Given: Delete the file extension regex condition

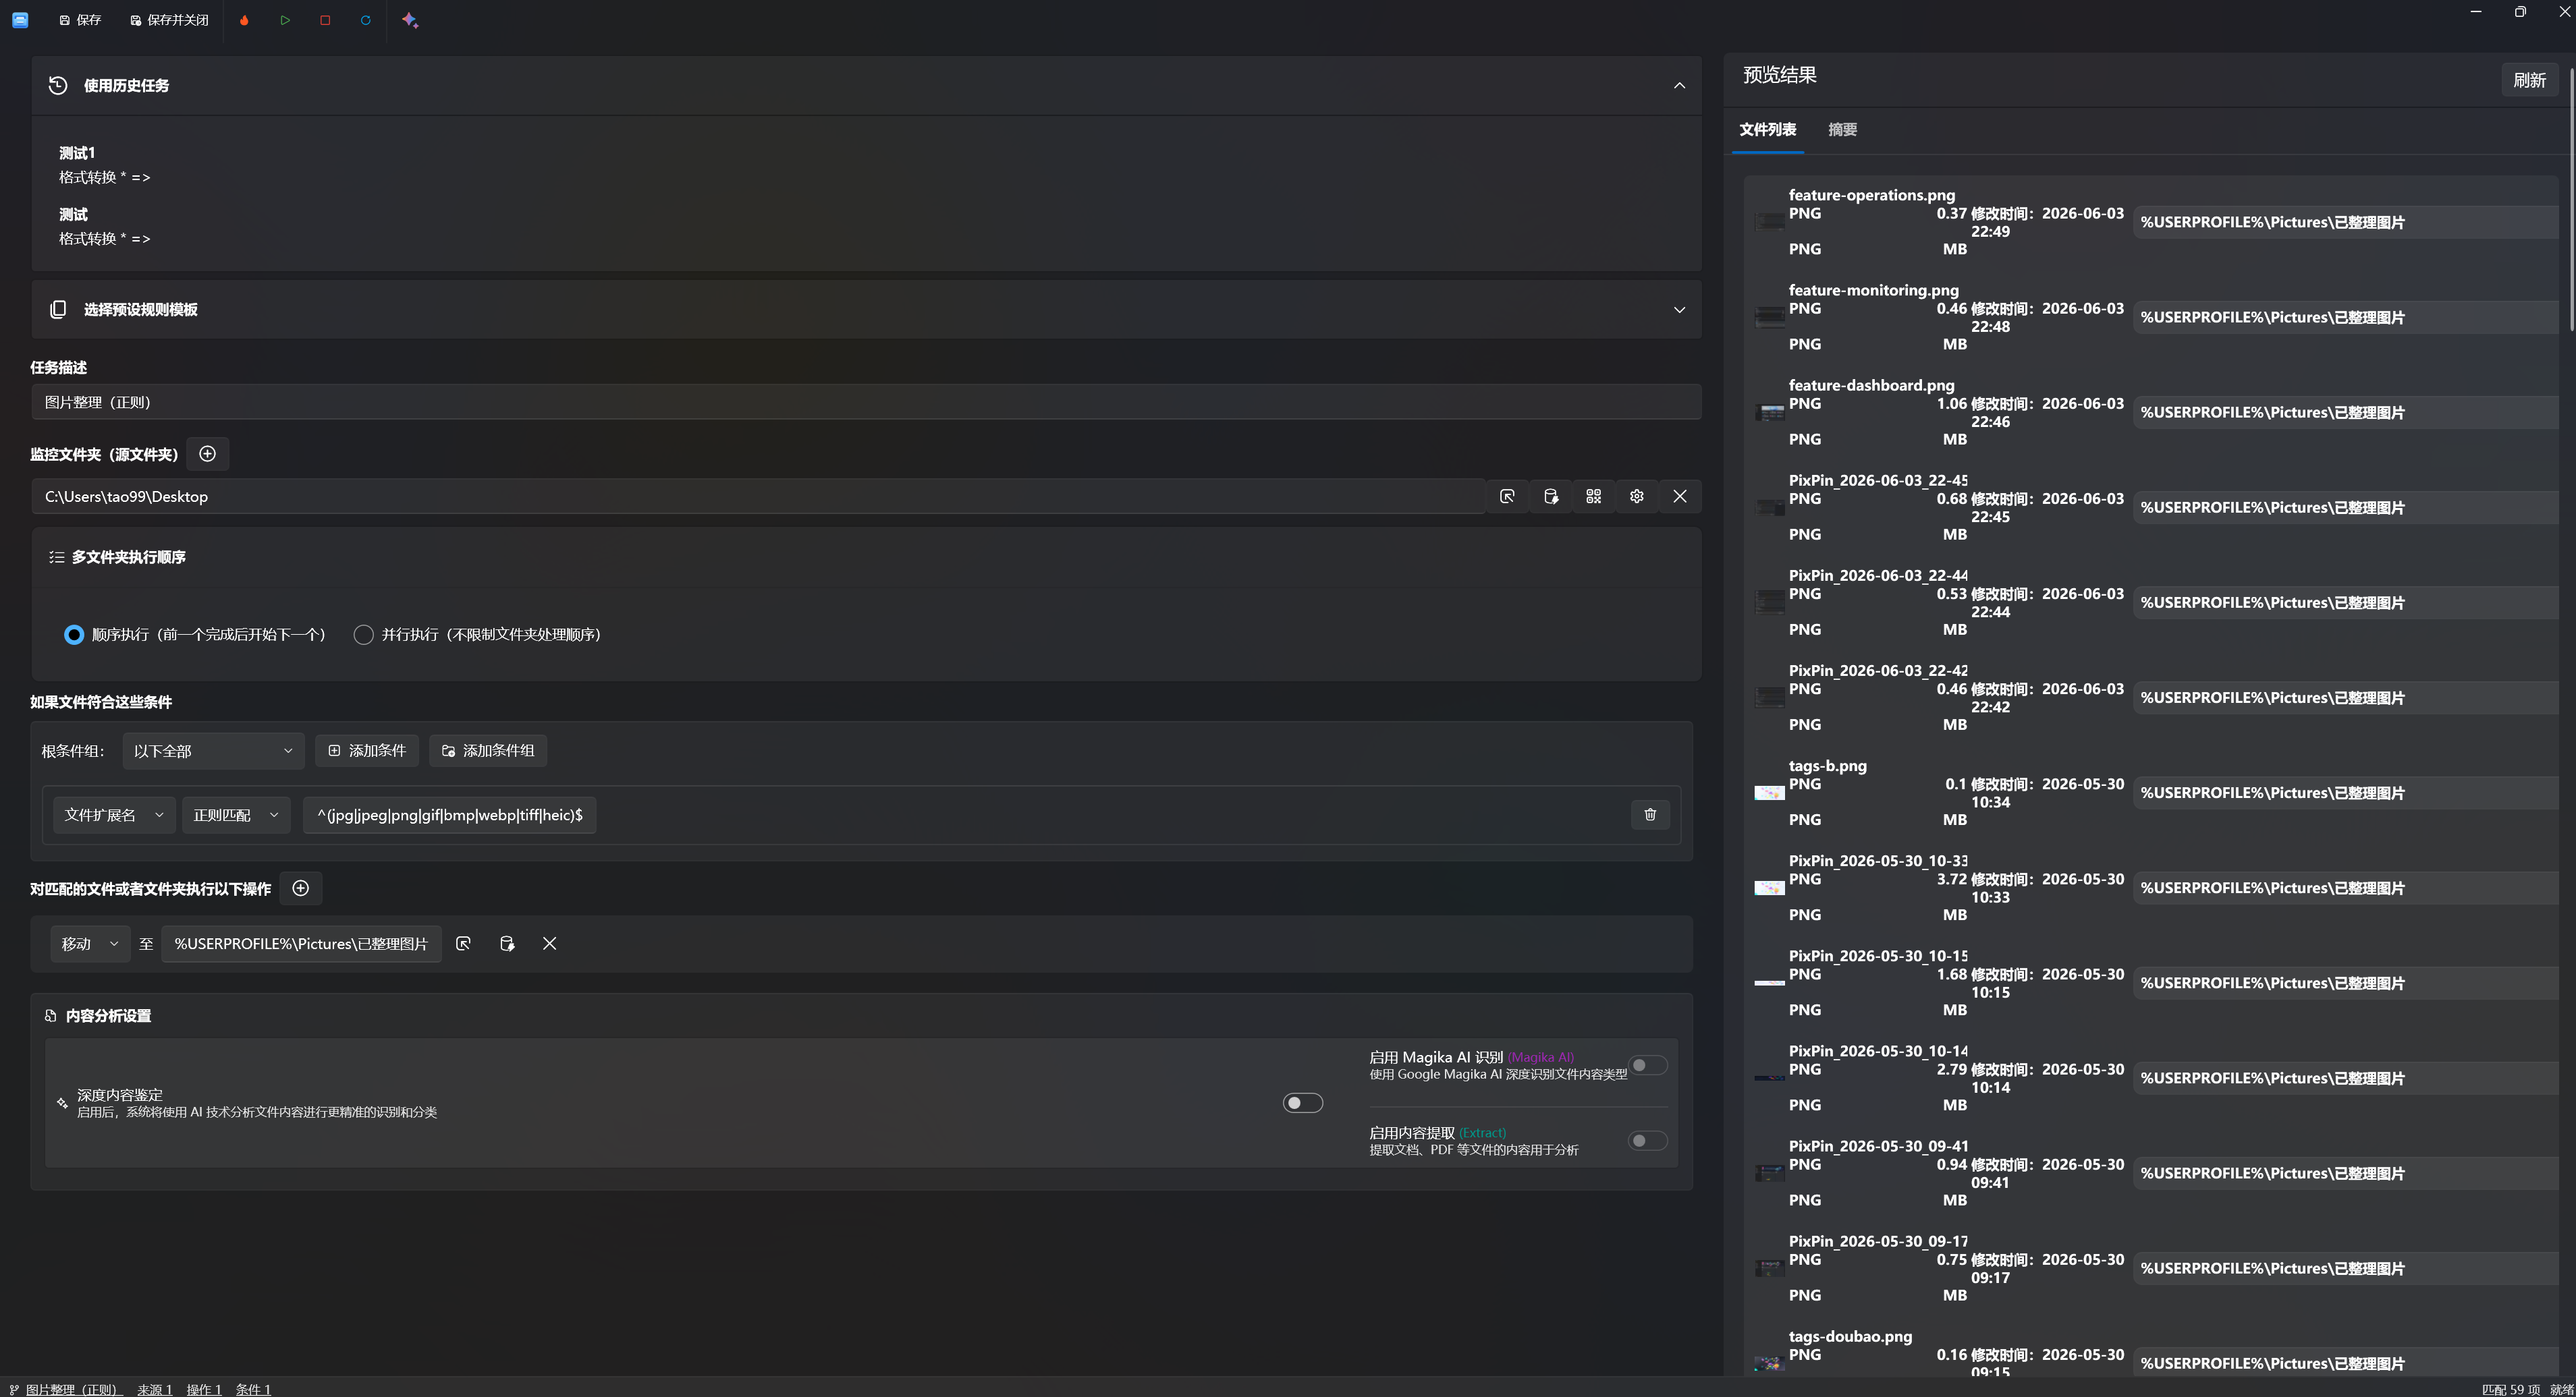Looking at the screenshot, I should tap(1650, 816).
